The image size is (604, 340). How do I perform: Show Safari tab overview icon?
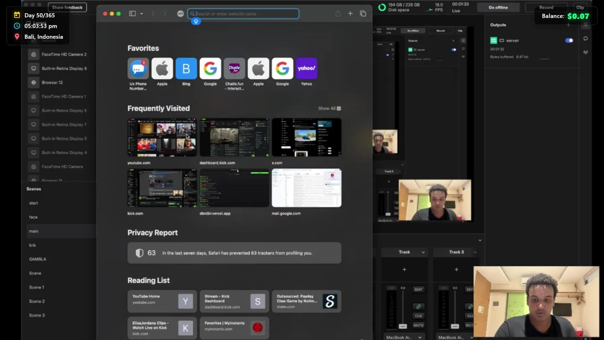pos(363,14)
